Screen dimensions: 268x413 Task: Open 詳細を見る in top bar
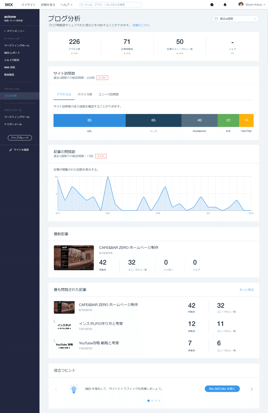(48, 5)
